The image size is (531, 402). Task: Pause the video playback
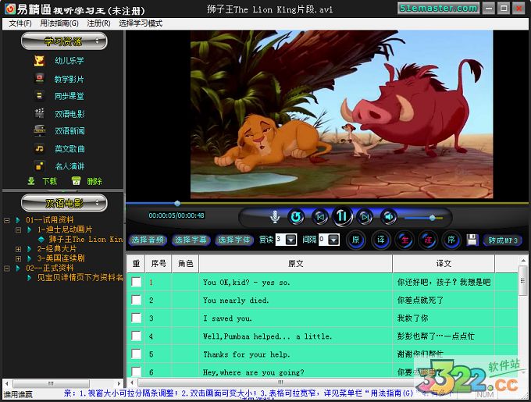(342, 216)
